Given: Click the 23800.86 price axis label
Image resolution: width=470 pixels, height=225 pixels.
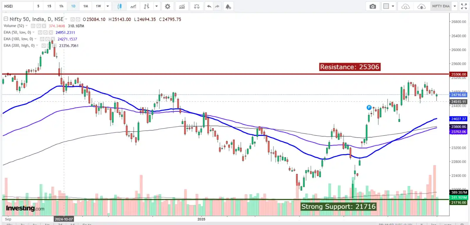Looking at the screenshot, I should click(459, 127).
